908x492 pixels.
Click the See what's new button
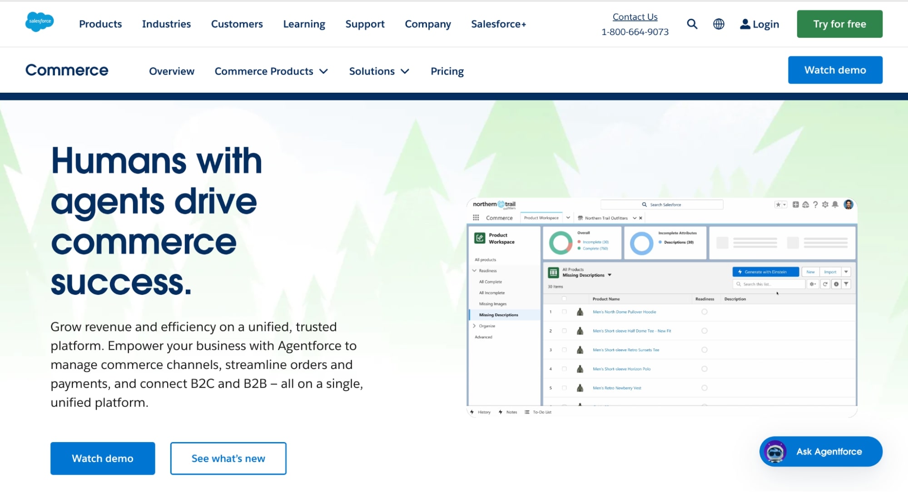[228, 458]
